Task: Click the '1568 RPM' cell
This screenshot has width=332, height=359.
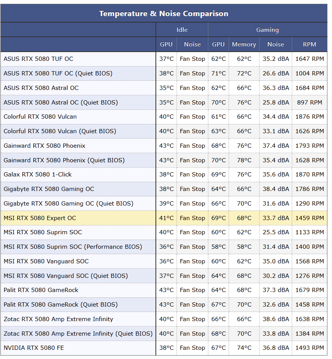Action: 309,261
